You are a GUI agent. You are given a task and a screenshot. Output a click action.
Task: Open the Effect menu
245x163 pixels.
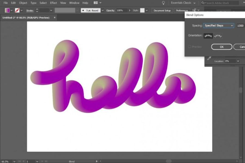[x=53, y=3]
